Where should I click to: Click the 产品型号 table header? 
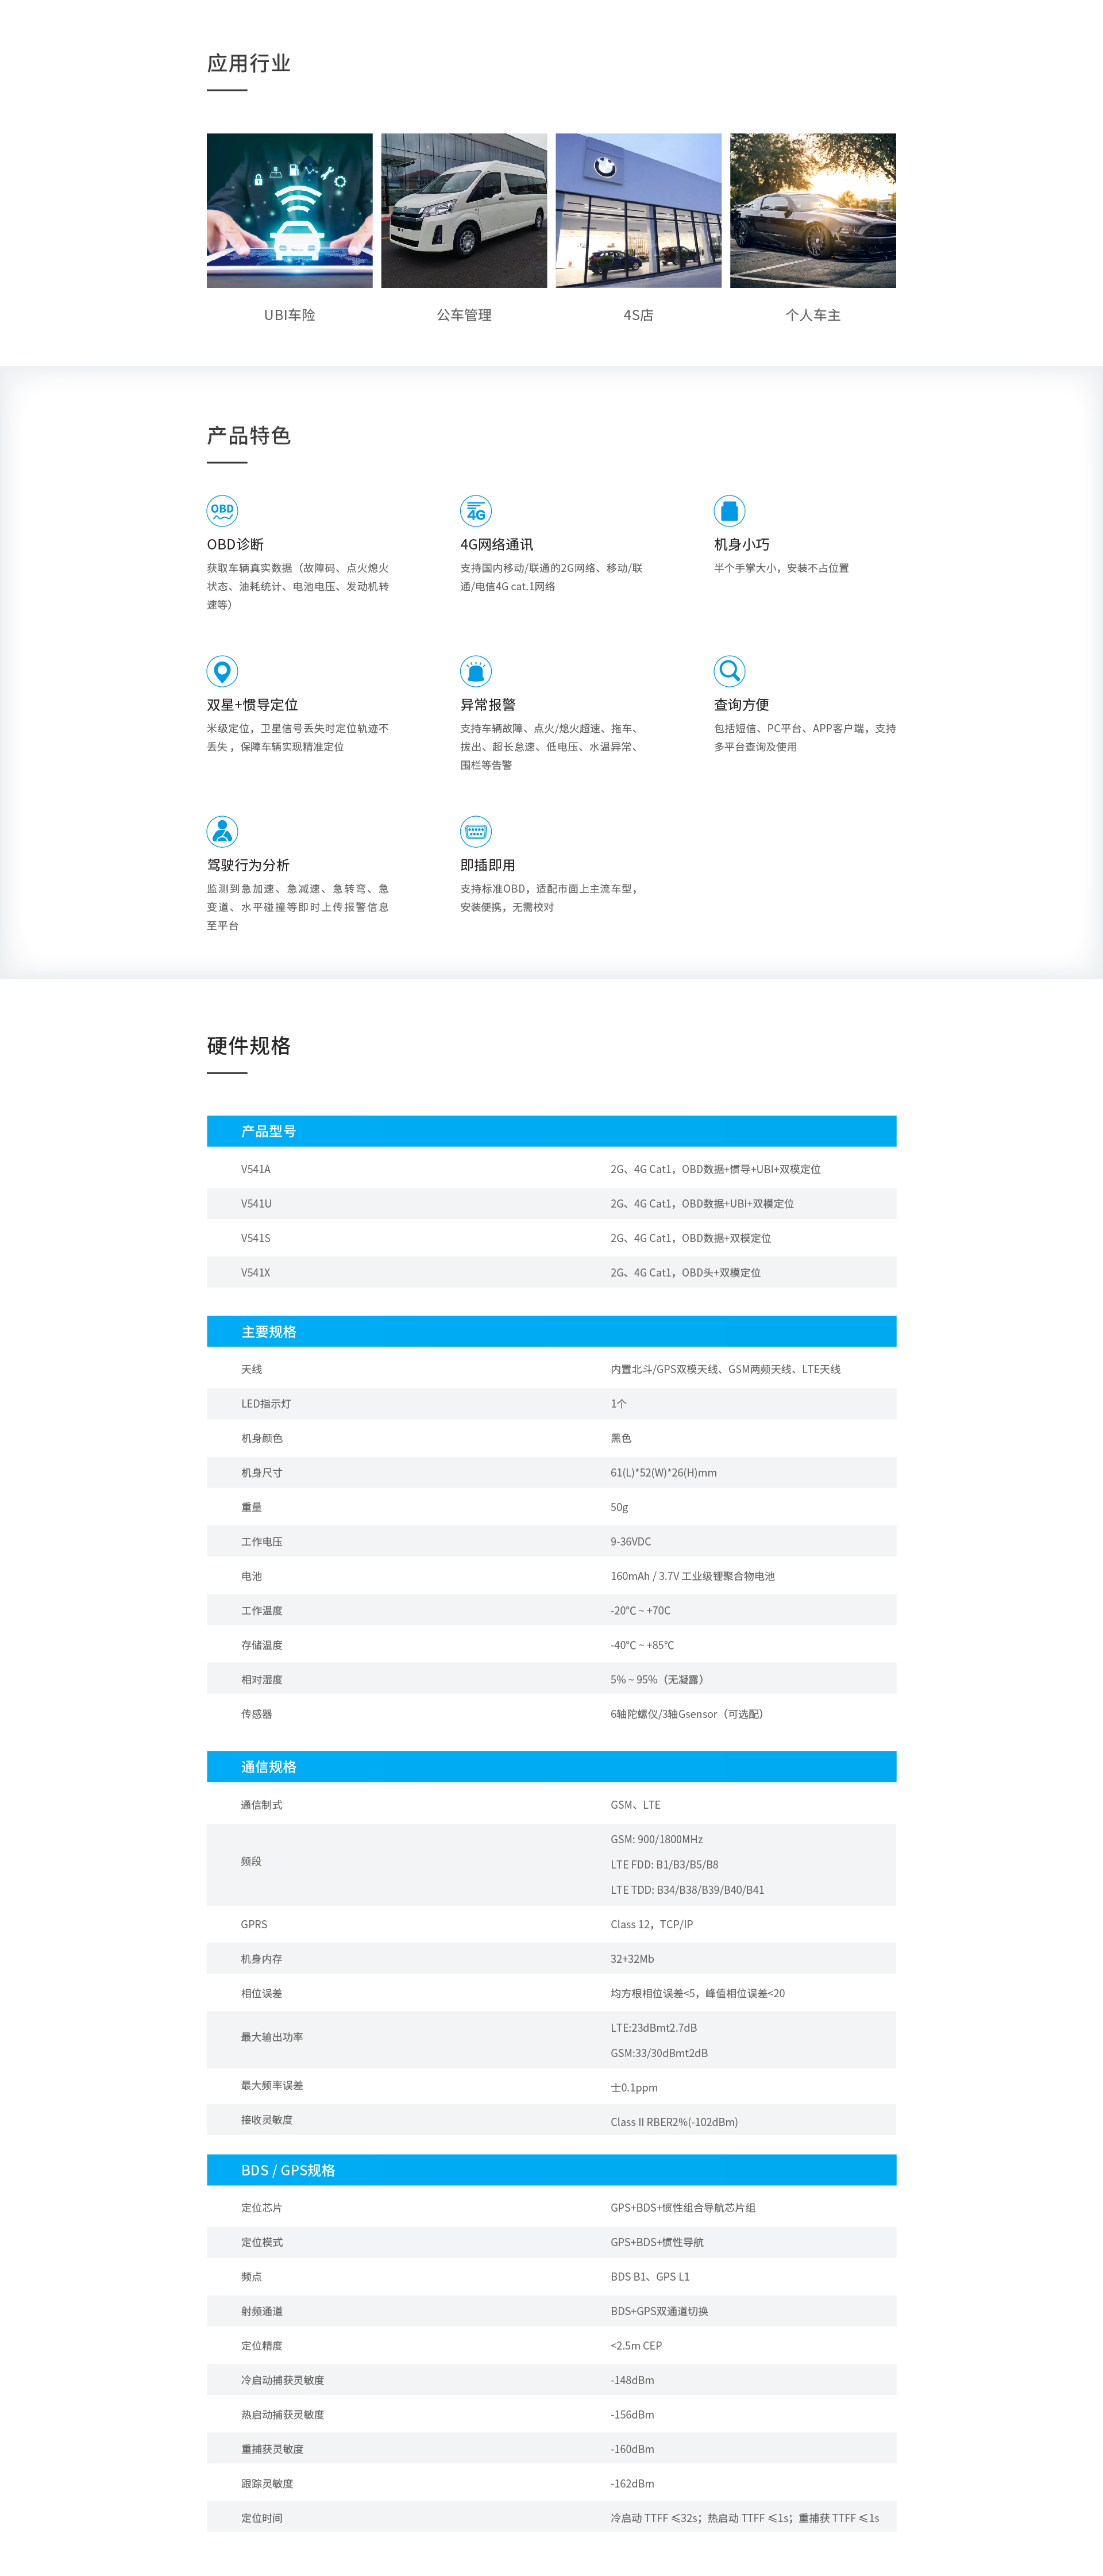pyautogui.click(x=551, y=1131)
